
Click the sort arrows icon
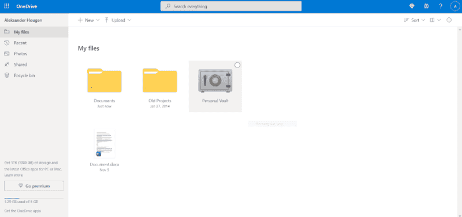click(x=407, y=20)
